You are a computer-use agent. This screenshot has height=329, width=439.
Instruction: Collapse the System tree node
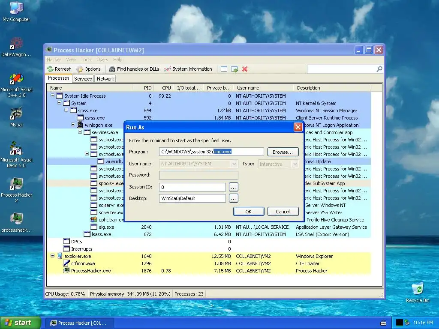click(59, 103)
